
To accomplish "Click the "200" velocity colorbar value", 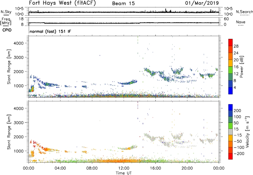I will (x=238, y=111).
